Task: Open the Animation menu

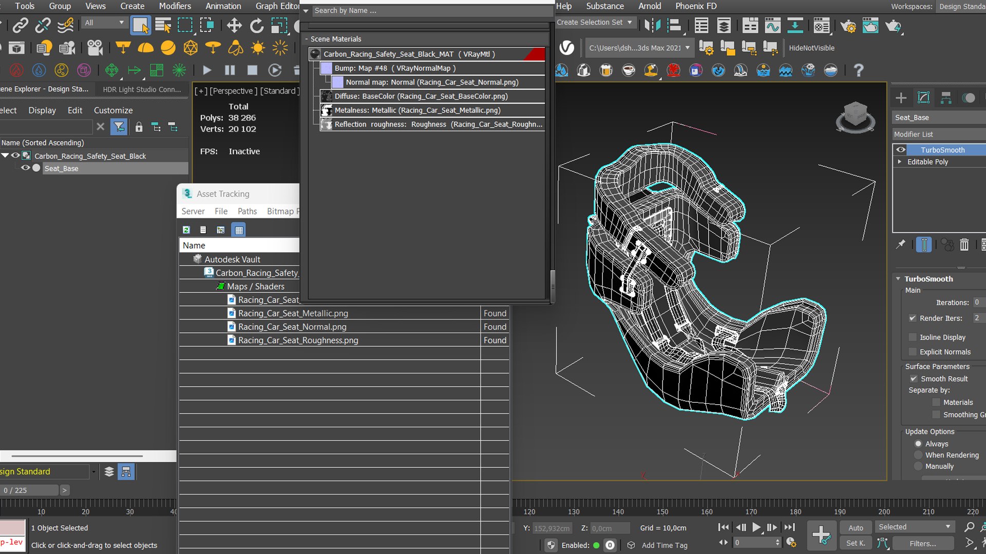Action: pyautogui.click(x=223, y=6)
